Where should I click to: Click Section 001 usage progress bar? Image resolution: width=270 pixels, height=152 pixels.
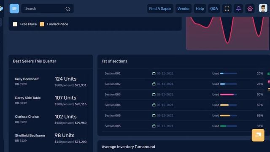click(x=229, y=73)
